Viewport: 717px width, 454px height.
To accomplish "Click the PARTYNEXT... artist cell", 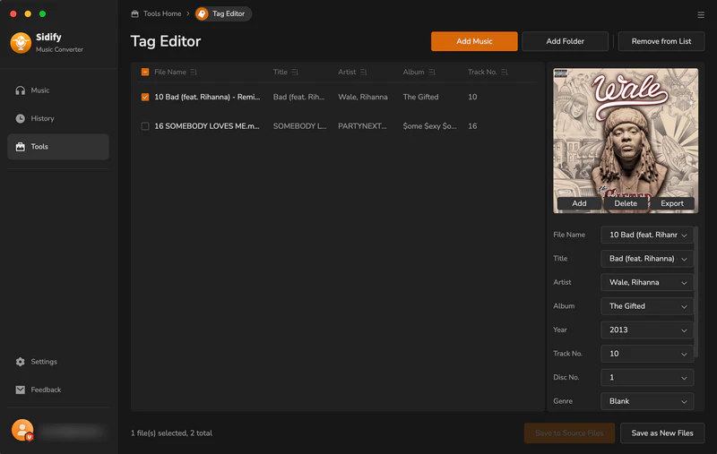I will 362,126.
